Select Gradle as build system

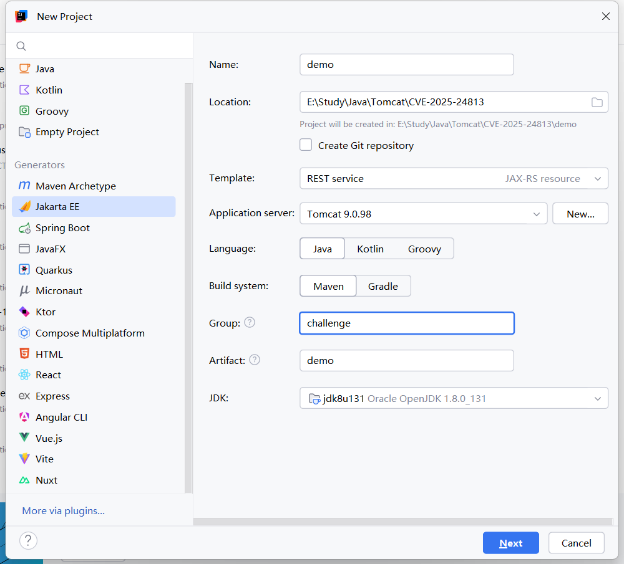383,286
